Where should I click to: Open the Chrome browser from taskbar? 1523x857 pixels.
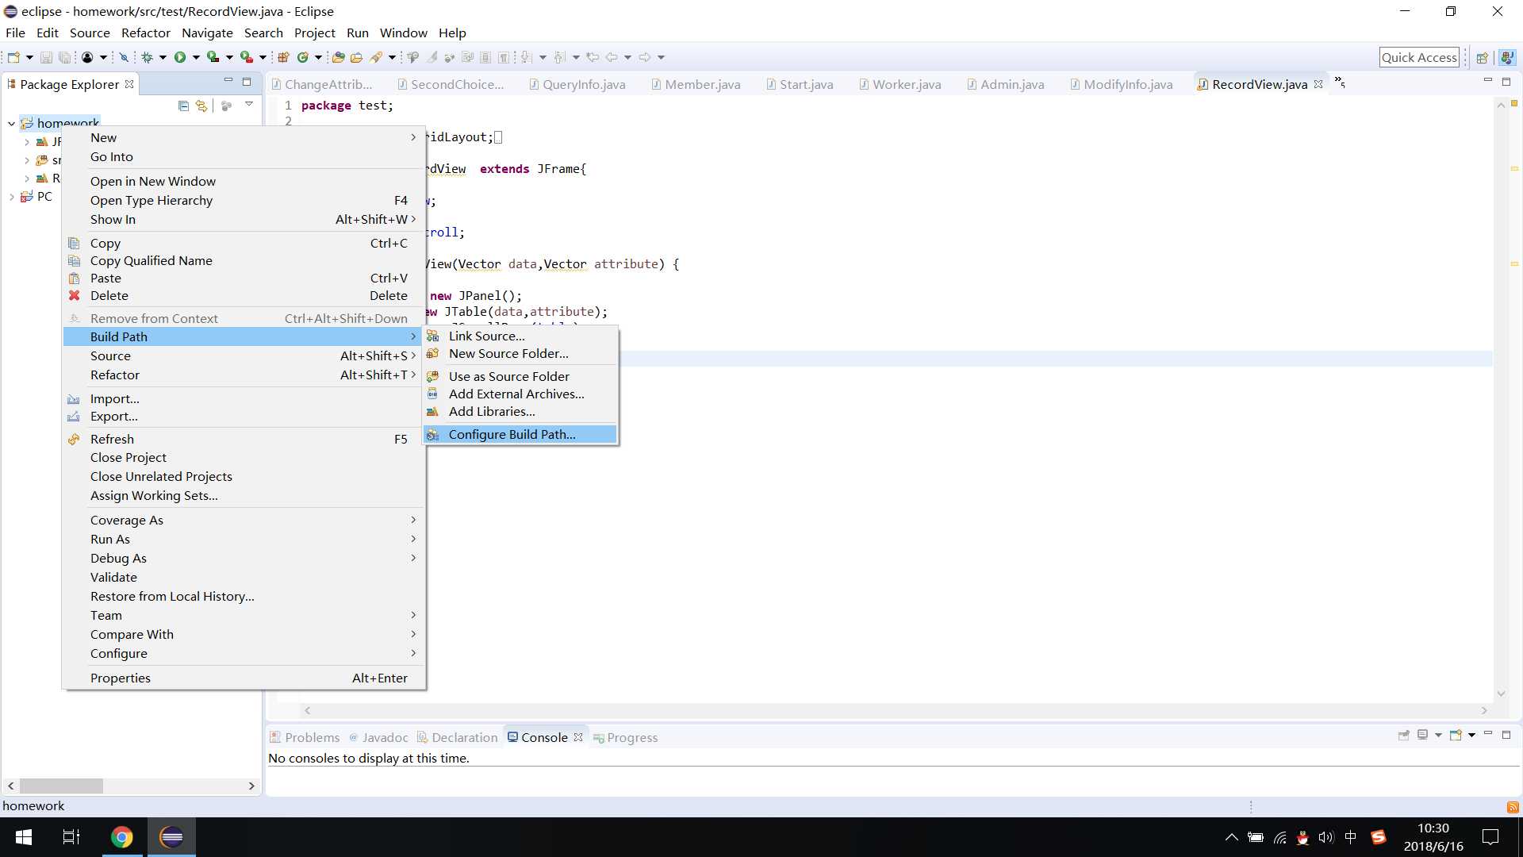(x=121, y=837)
